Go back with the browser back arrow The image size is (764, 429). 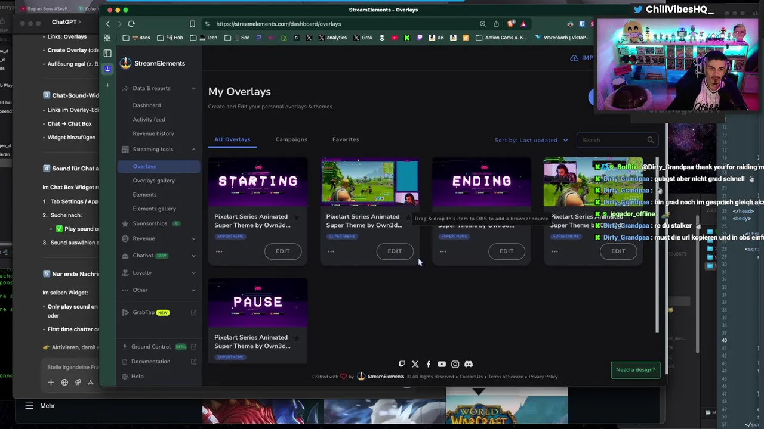(x=107, y=24)
